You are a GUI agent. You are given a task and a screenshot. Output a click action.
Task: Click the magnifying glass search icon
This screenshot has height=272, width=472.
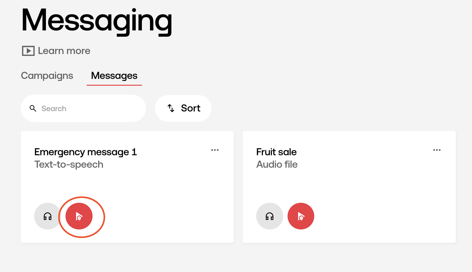pos(33,108)
